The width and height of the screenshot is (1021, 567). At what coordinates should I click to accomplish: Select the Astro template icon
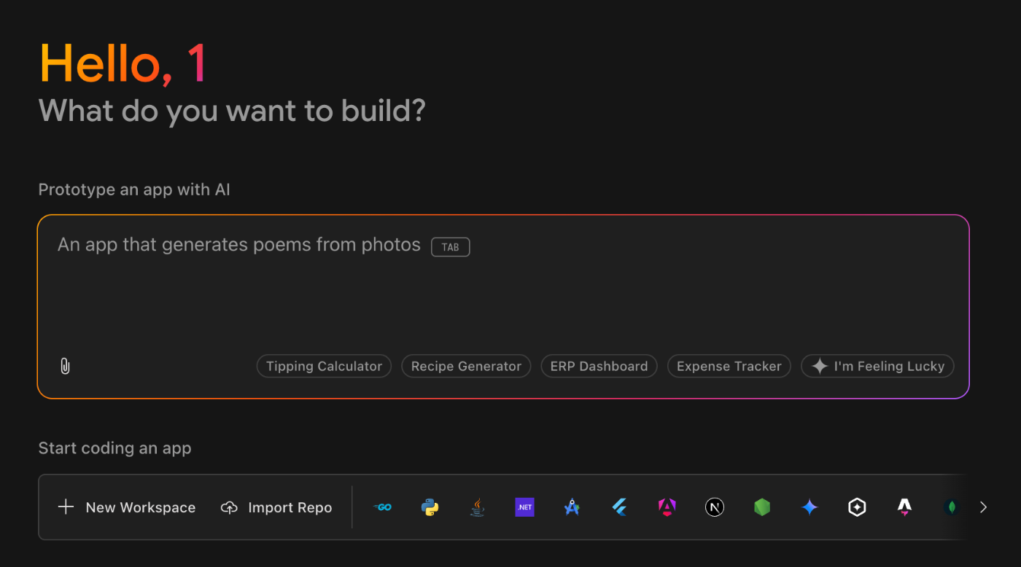click(904, 507)
